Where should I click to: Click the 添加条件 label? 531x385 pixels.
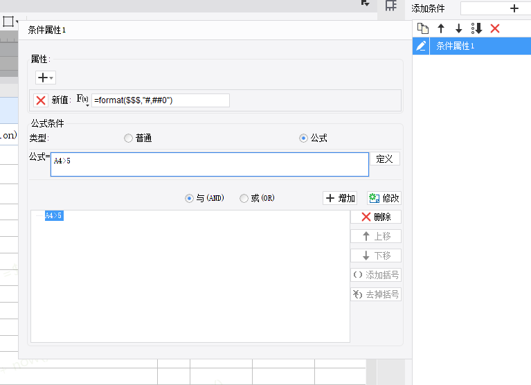(428, 8)
